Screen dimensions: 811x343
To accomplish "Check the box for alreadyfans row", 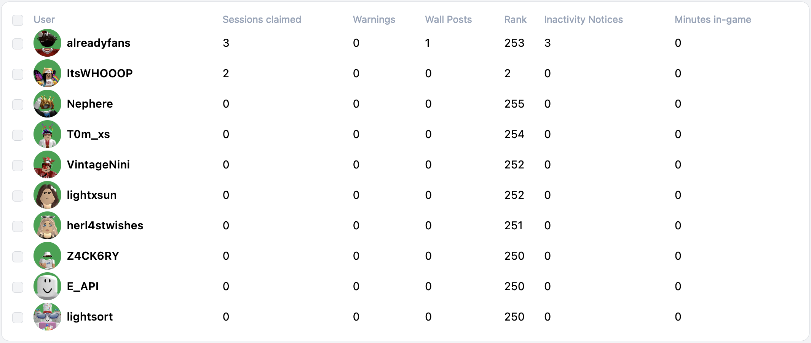I will (18, 44).
